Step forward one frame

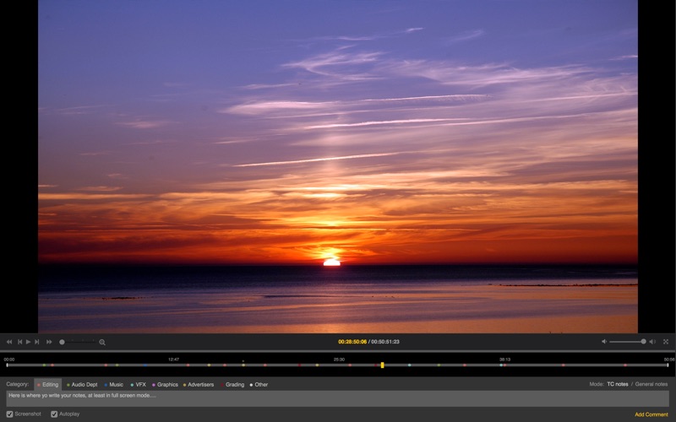click(x=37, y=342)
